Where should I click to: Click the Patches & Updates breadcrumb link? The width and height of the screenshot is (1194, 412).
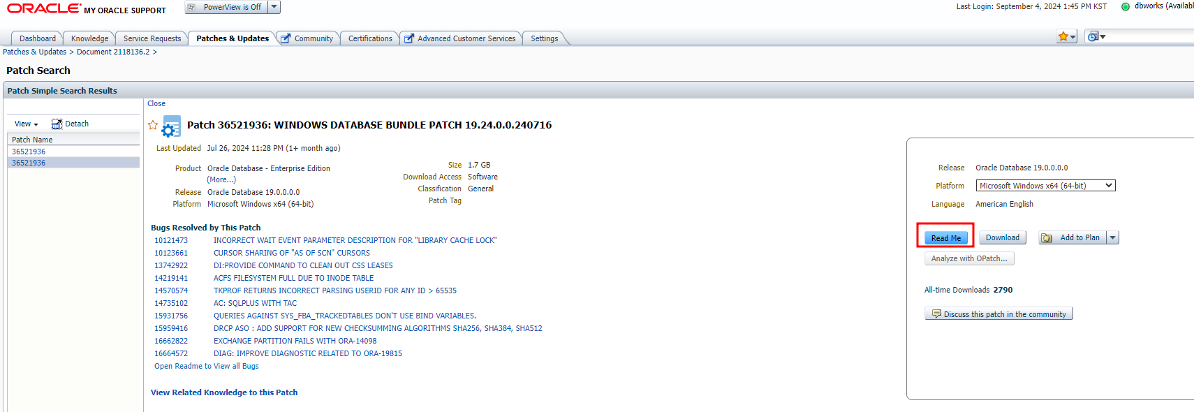click(x=34, y=52)
